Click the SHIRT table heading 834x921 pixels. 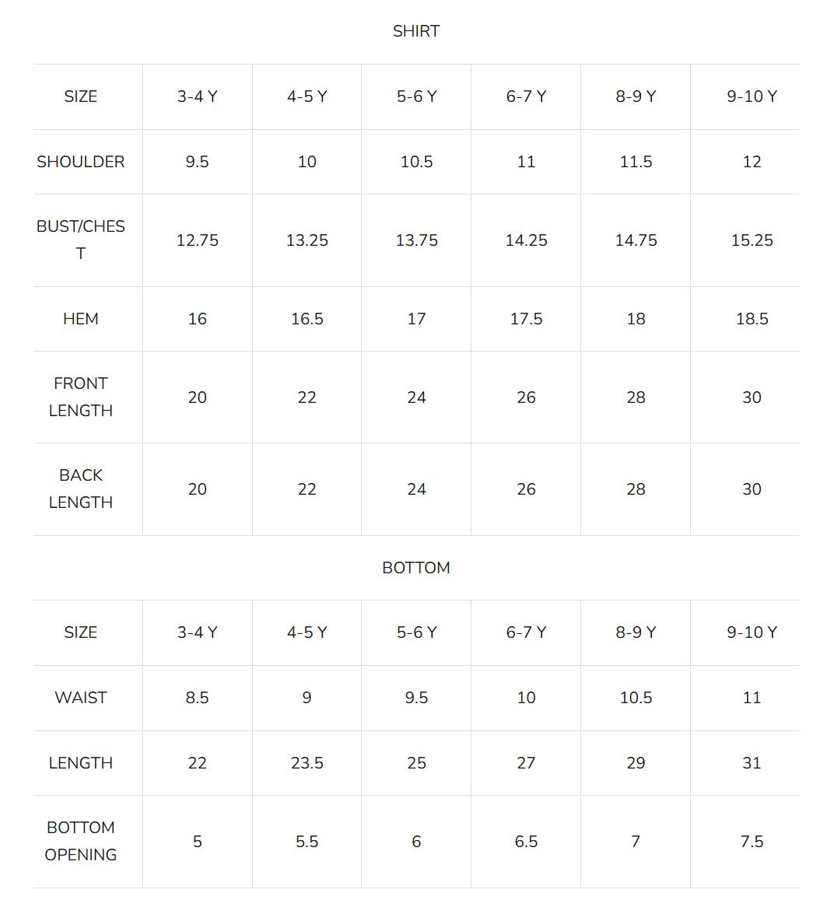[415, 31]
